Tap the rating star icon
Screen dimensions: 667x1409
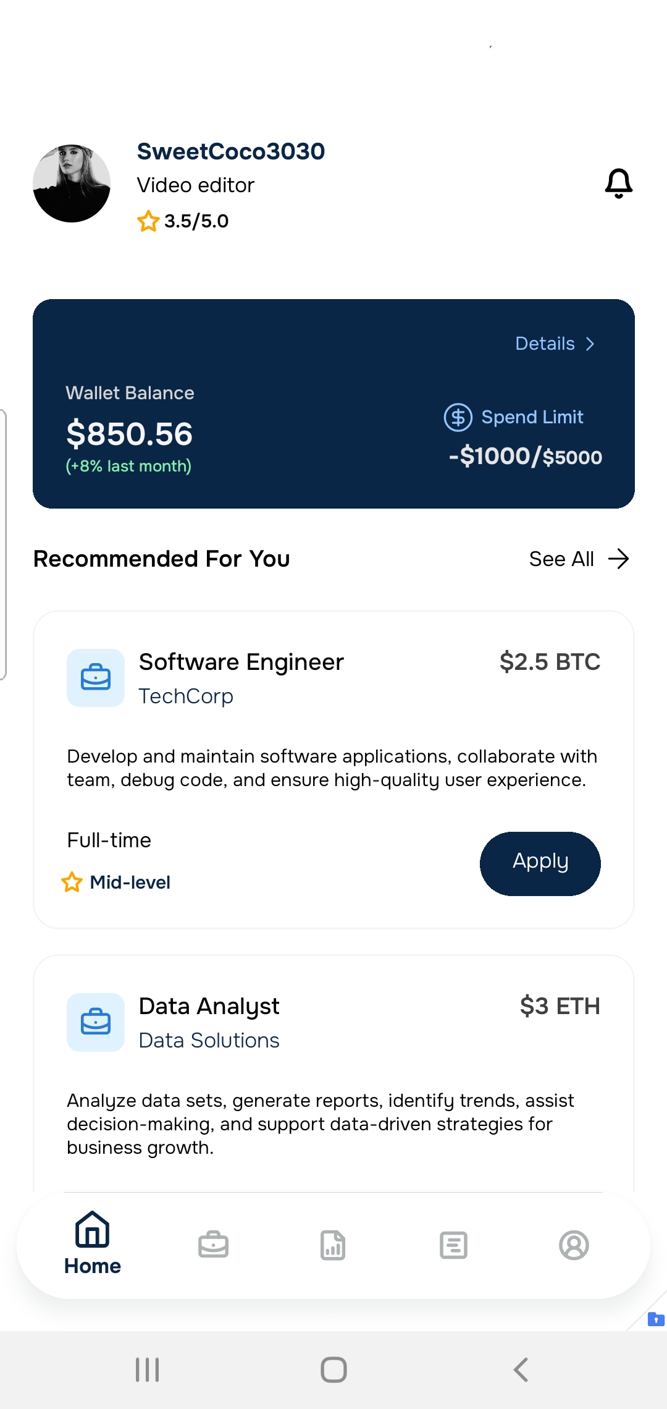148,221
